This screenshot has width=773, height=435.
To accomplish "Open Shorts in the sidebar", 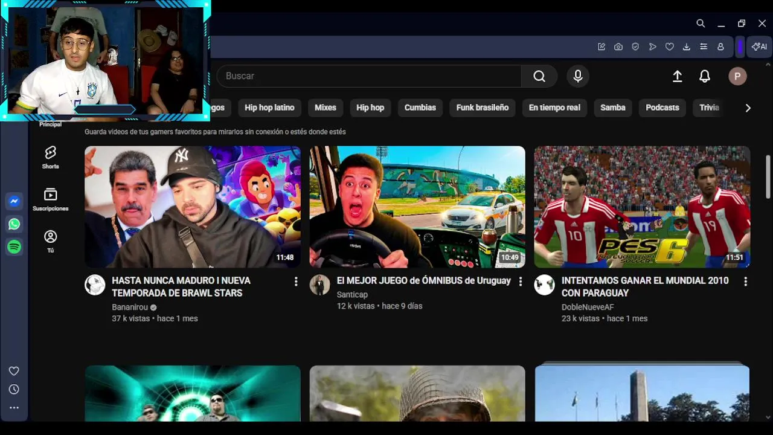I will (50, 157).
